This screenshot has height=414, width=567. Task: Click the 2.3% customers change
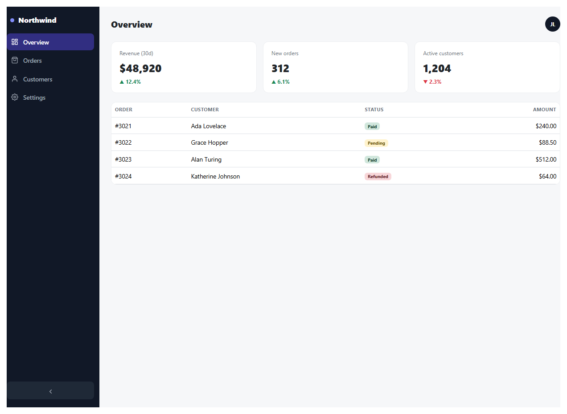[436, 82]
